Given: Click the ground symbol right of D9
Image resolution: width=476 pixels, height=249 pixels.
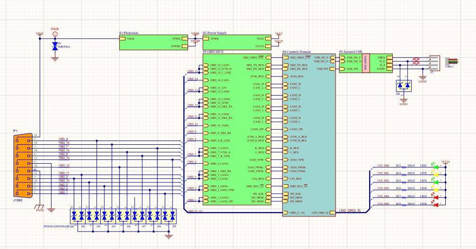Looking at the screenshot, I should click(169, 236).
